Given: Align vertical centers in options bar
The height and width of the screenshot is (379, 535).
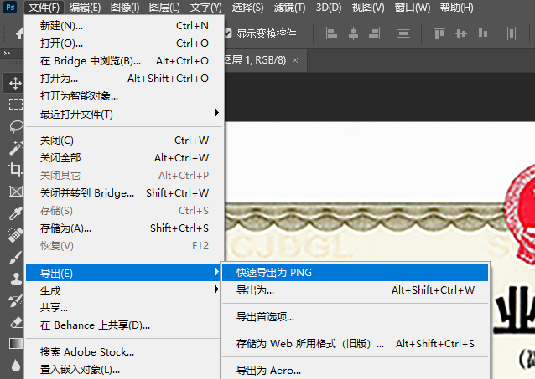Looking at the screenshot, I should coord(461,33).
